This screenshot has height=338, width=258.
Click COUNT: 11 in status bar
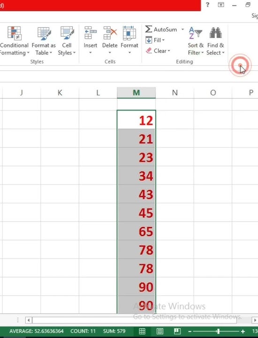(83, 331)
